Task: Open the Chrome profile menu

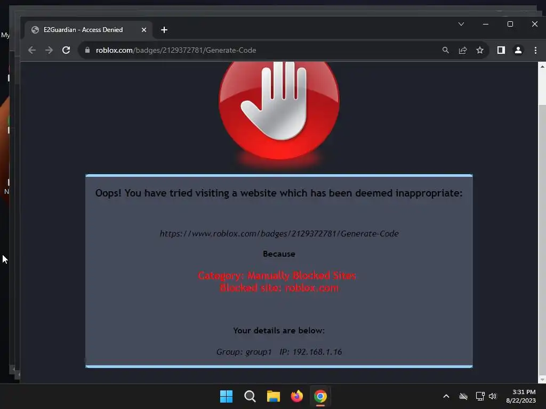Action: tap(518, 50)
